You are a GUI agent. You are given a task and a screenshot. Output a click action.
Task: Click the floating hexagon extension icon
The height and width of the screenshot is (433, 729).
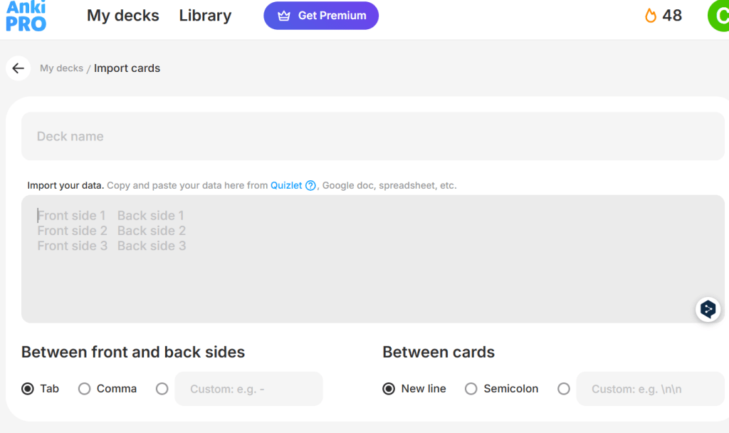click(708, 309)
